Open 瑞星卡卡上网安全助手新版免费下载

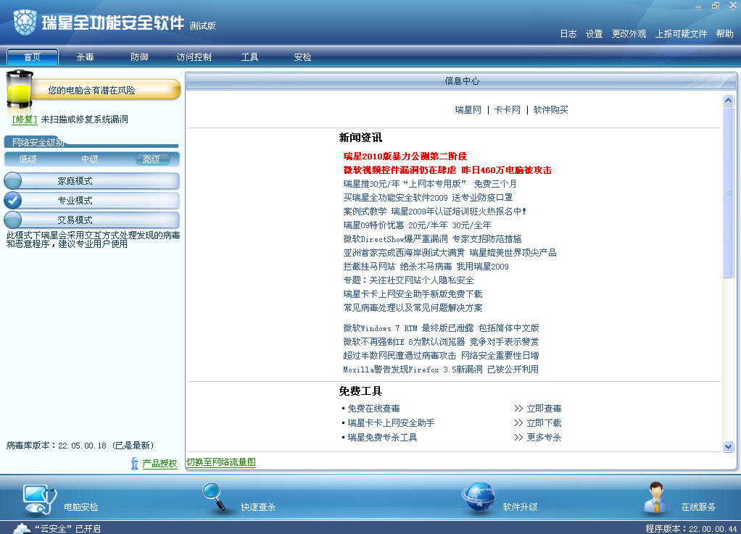click(x=413, y=293)
